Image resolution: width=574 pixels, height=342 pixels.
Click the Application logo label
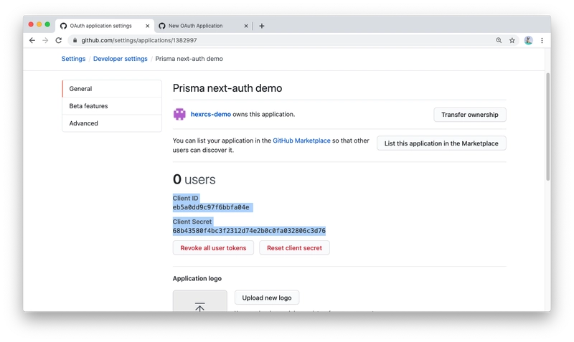pos(197,278)
